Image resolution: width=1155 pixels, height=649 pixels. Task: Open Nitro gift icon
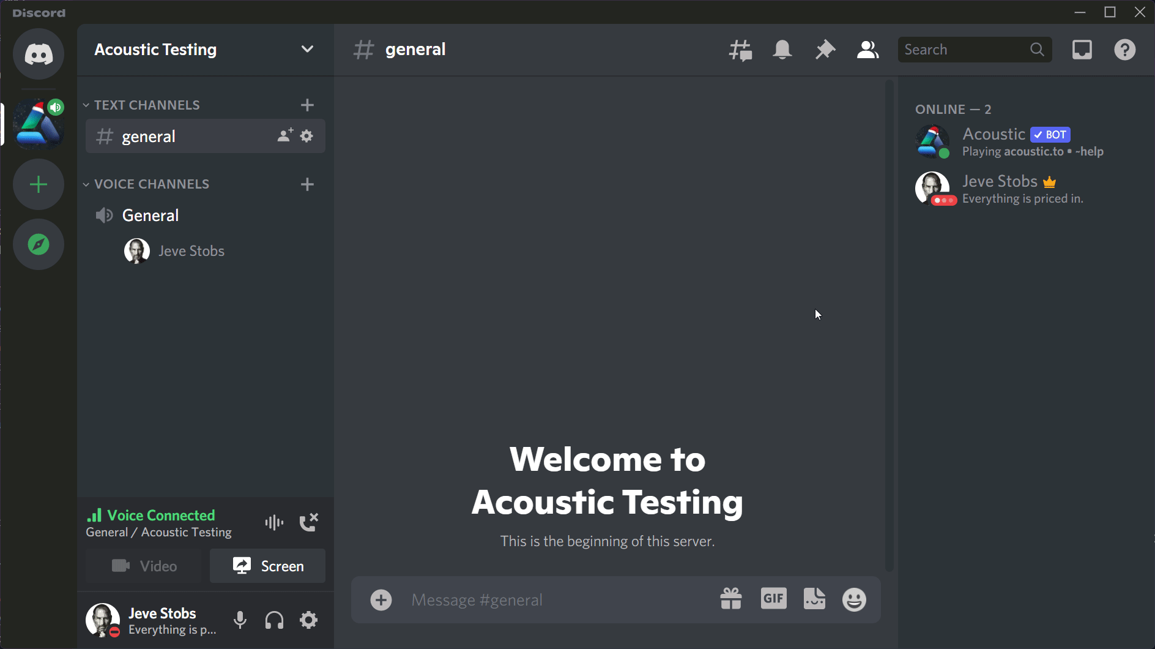click(x=731, y=599)
